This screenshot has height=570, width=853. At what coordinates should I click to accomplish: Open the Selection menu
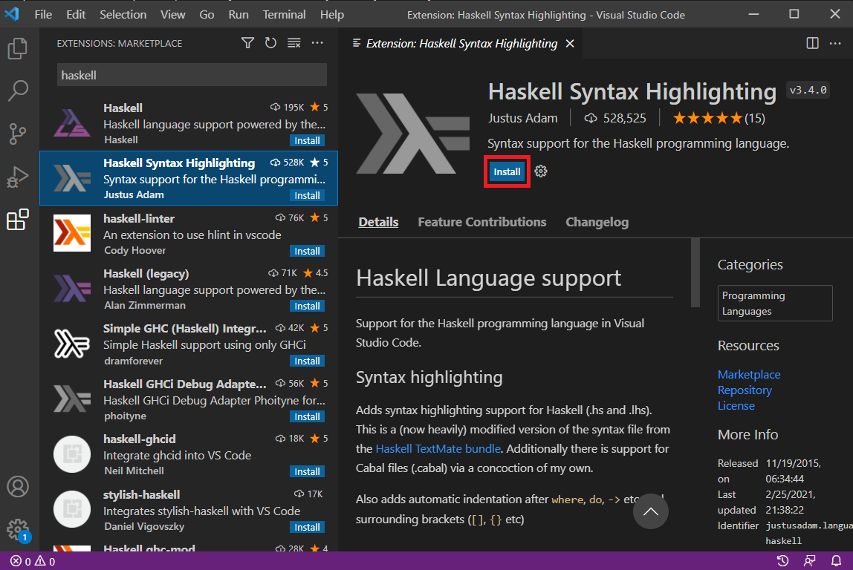click(123, 15)
